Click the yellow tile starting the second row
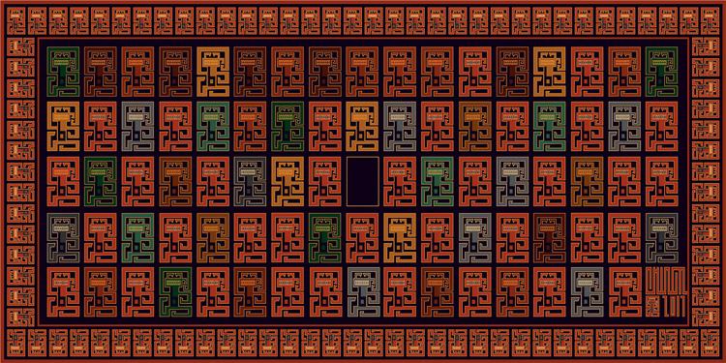This screenshot has height=363, width=726. pos(63,127)
